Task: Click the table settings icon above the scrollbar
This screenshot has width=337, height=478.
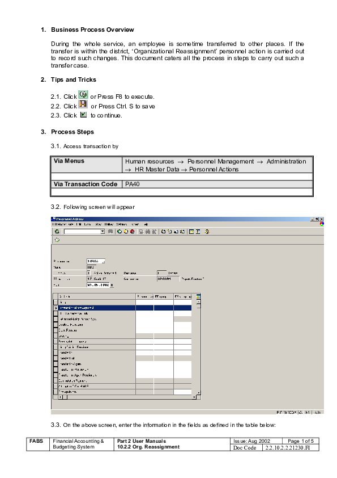Action: tap(199, 296)
